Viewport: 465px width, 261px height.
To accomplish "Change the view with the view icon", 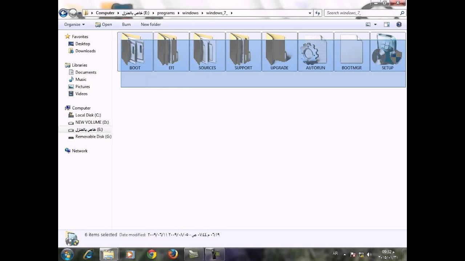I will [x=368, y=24].
